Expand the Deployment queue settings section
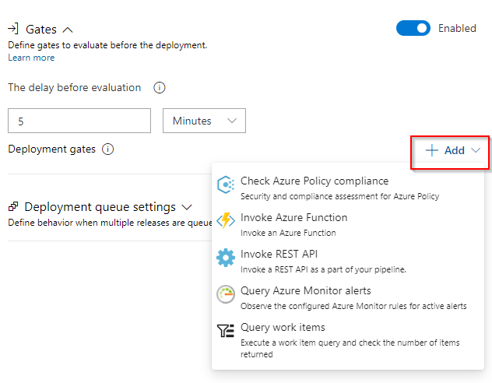Screen dimensions: 492x383 (187, 208)
